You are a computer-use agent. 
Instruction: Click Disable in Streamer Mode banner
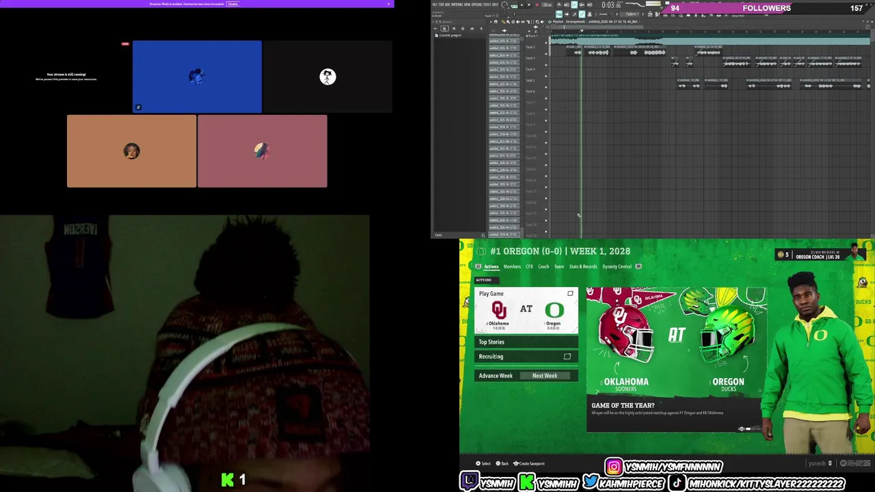[233, 3]
